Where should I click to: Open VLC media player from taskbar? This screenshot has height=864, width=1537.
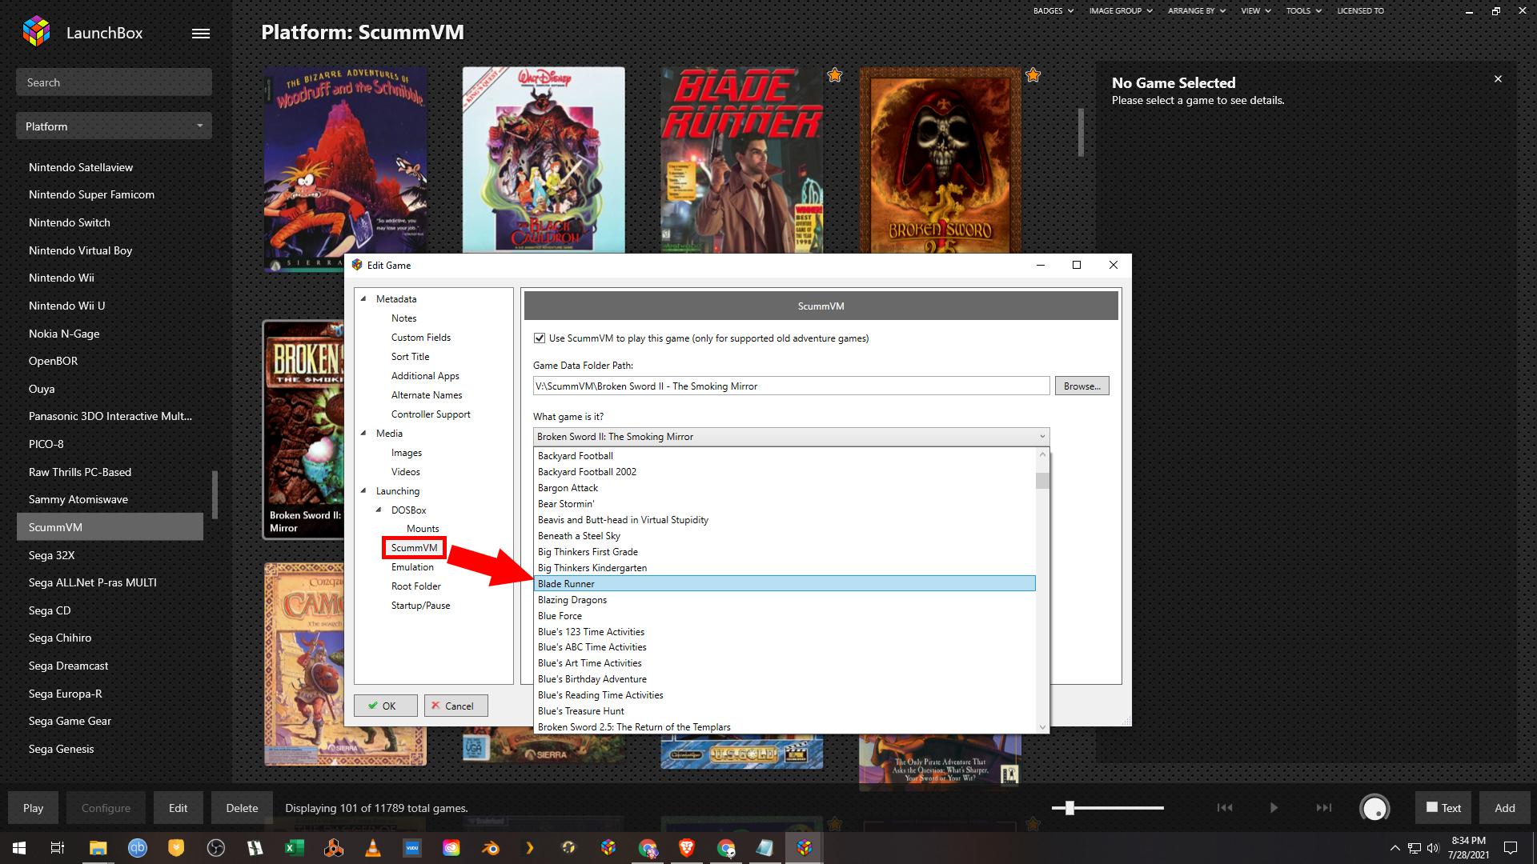point(373,848)
